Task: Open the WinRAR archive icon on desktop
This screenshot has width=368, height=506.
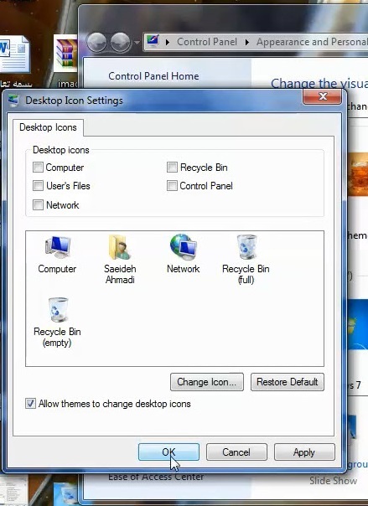Action: click(65, 54)
